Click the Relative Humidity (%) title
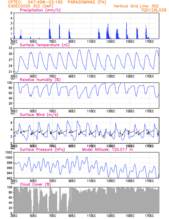This screenshot has width=169, height=219. 40,80
